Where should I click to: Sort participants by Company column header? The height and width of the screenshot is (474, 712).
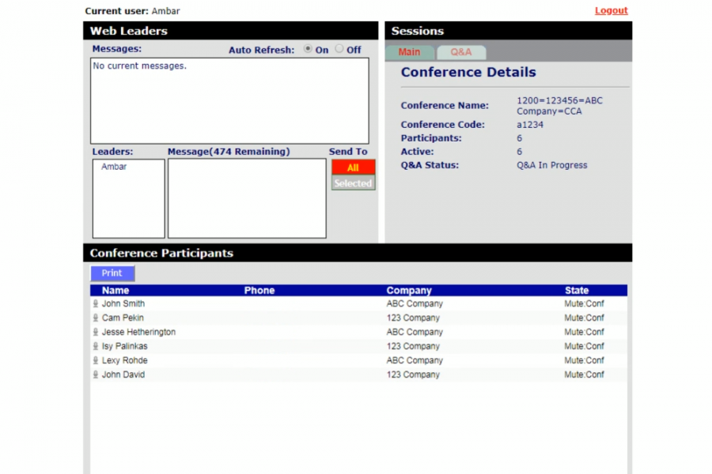pos(409,291)
